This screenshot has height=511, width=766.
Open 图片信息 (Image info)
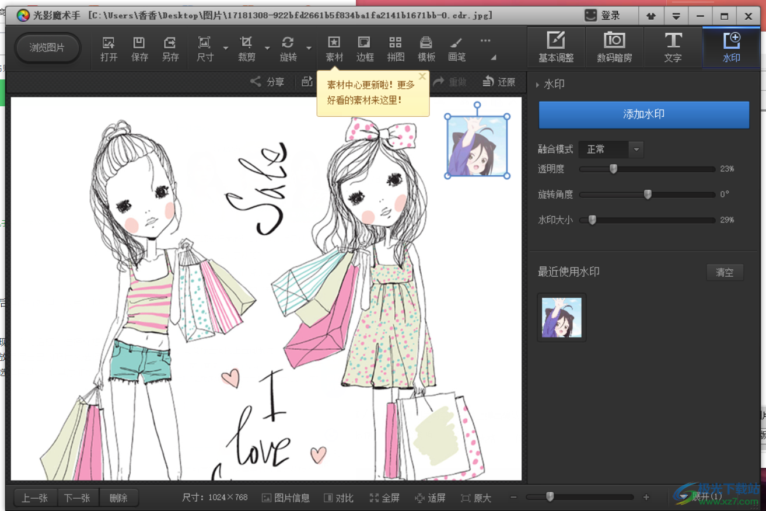point(285,498)
